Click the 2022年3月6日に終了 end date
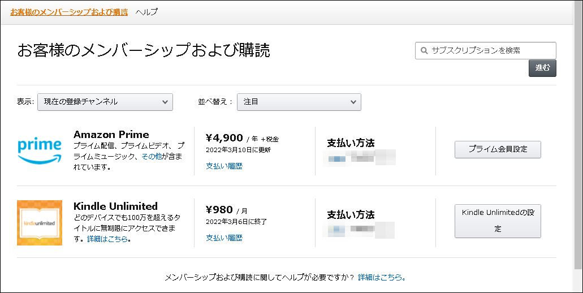This screenshot has width=583, height=293. pos(236,222)
